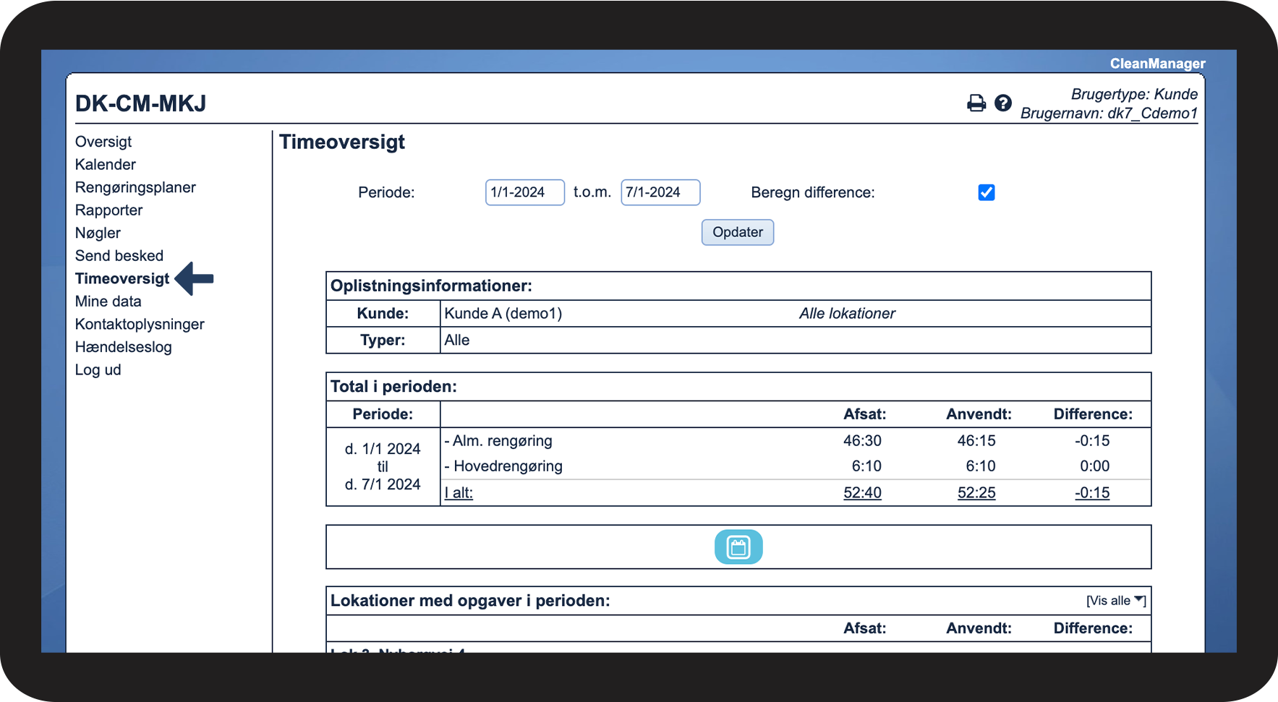Open Hændelseslog from the menu
Image resolution: width=1278 pixels, height=702 pixels.
point(124,347)
